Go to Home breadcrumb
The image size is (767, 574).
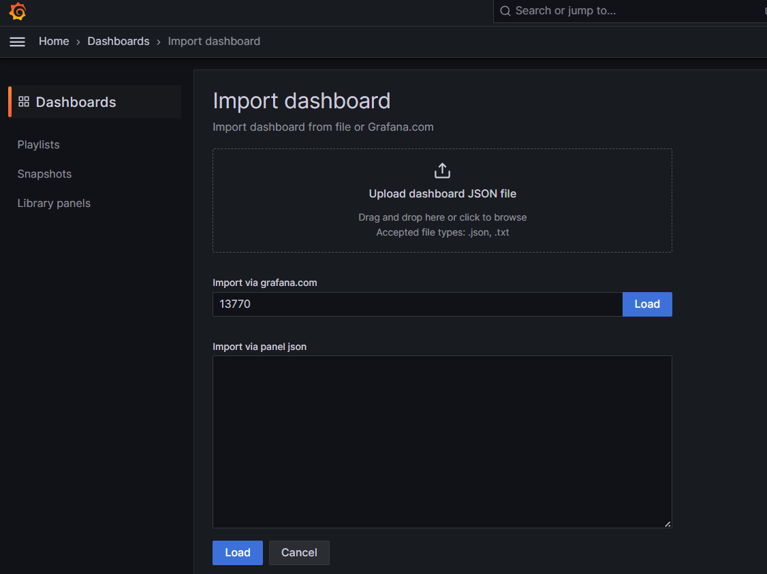pyautogui.click(x=54, y=42)
